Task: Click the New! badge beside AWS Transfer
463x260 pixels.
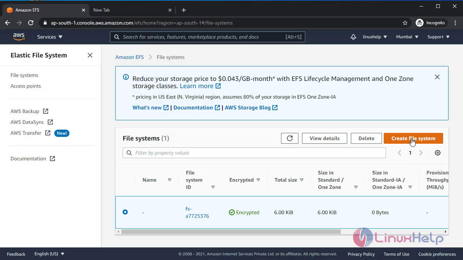Action: coord(62,133)
